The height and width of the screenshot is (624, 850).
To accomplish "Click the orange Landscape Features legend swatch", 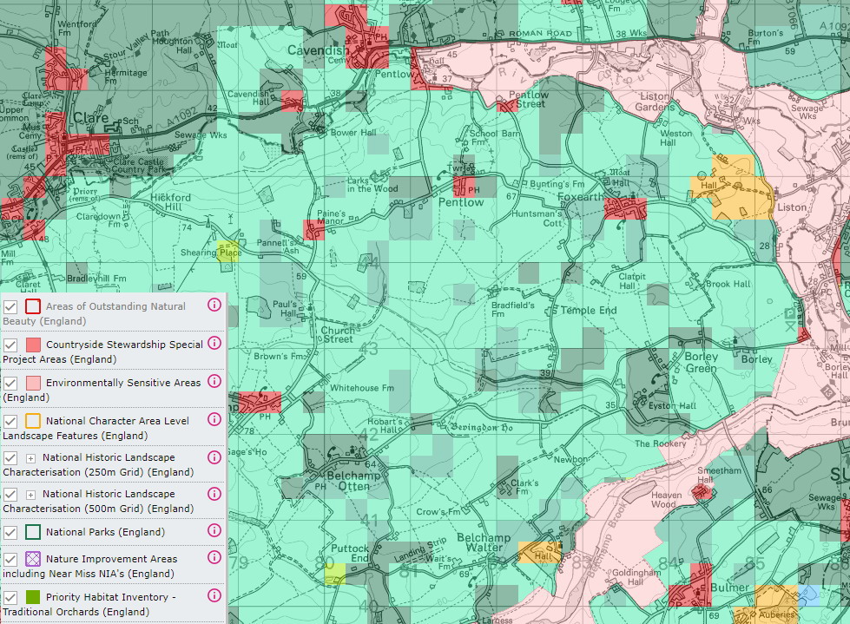I will (33, 421).
